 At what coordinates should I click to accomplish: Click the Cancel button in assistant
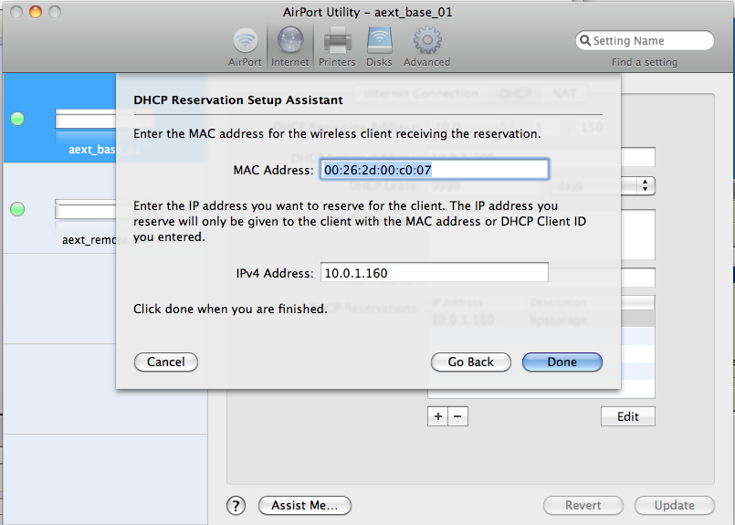pyautogui.click(x=166, y=362)
